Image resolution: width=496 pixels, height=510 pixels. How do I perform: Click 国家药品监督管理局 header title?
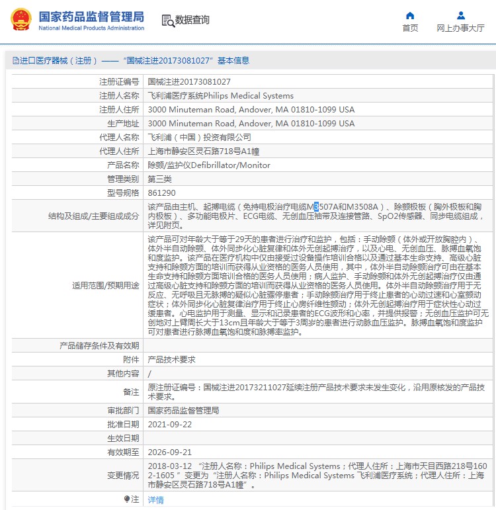91,17
